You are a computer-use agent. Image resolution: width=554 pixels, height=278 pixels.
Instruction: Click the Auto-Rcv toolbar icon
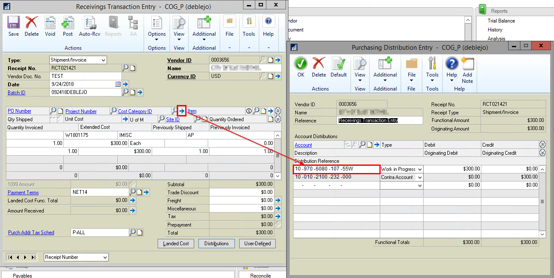tap(90, 26)
